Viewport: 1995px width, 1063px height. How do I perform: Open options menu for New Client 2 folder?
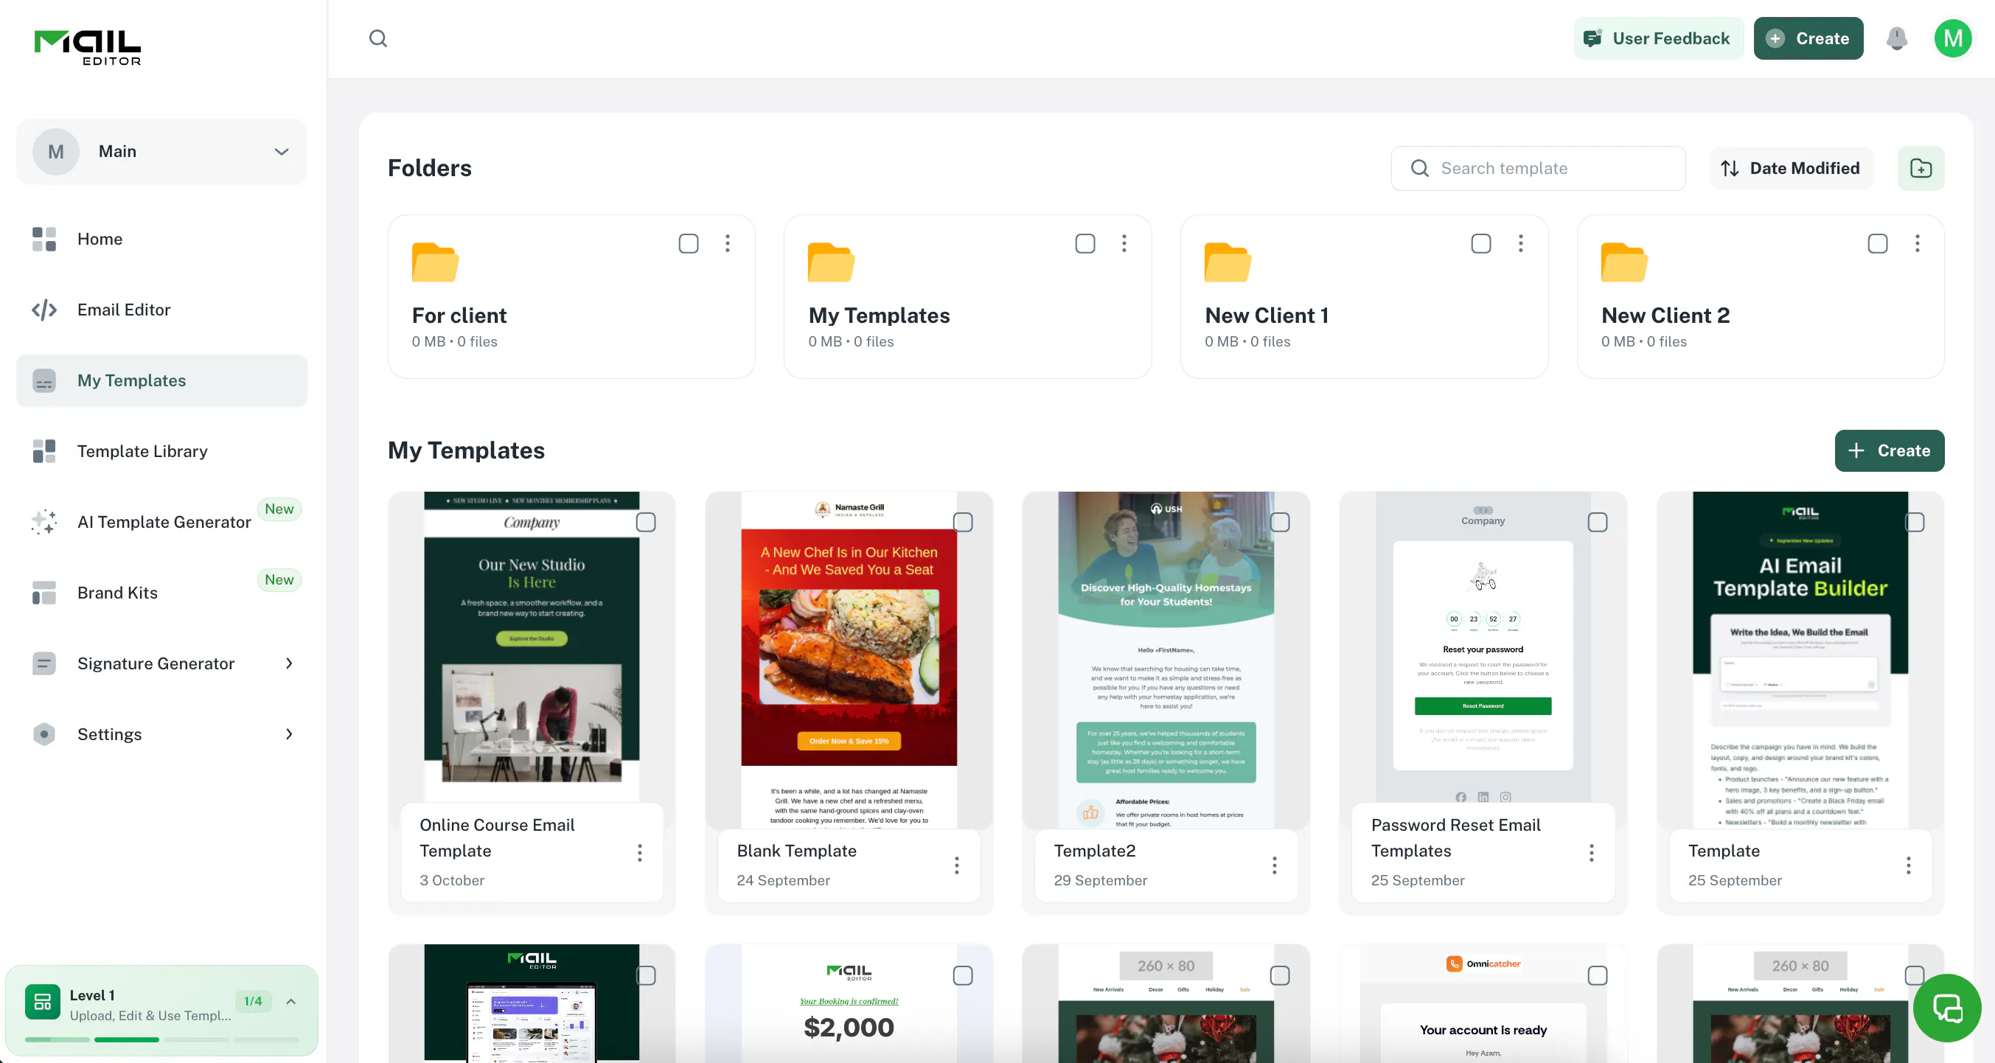click(1917, 243)
